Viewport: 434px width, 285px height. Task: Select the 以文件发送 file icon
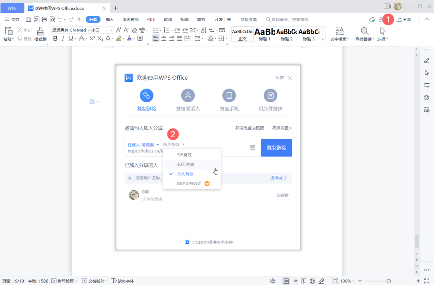(270, 96)
